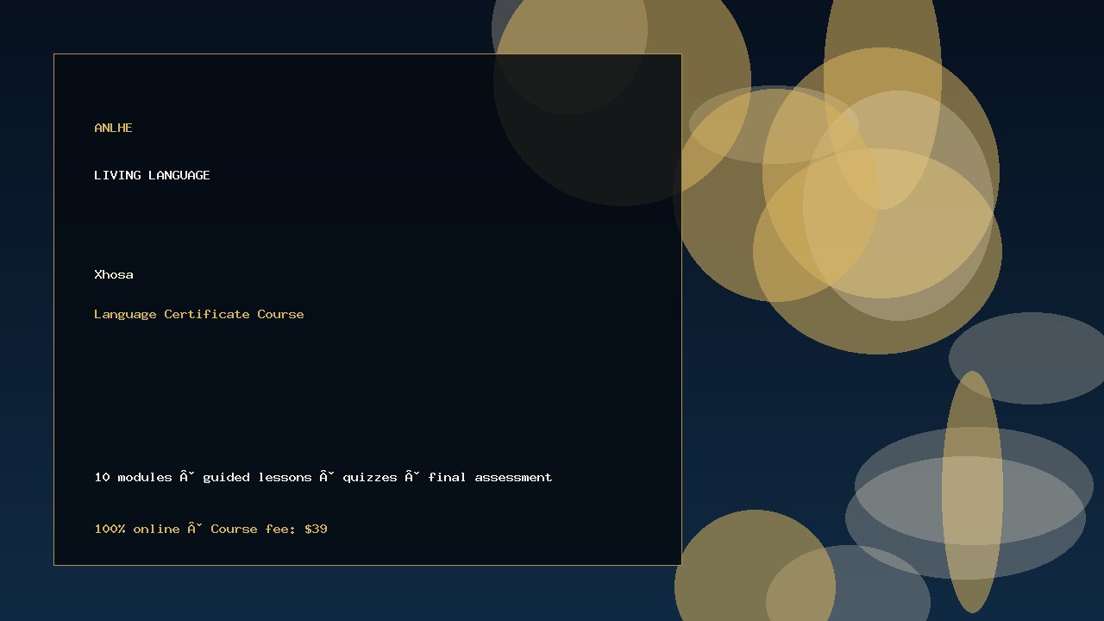Click the Xhosa title
This screenshot has width=1104, height=621.
114,274
